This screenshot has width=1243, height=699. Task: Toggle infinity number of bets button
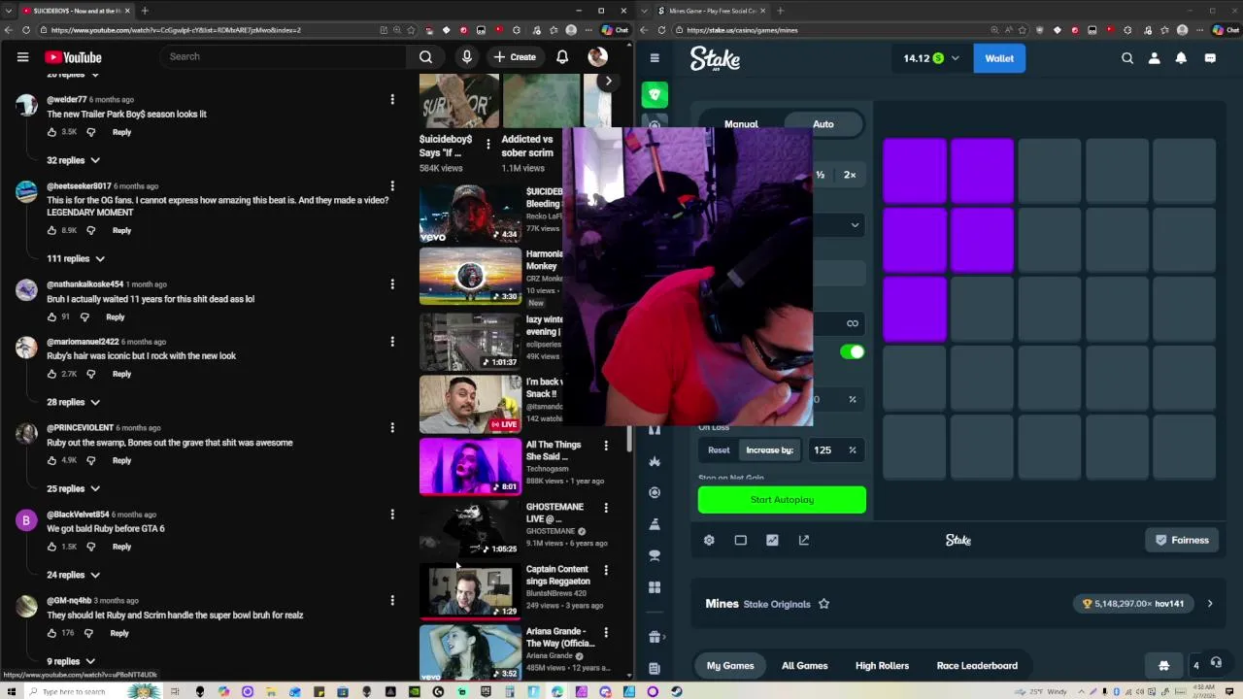852,323
